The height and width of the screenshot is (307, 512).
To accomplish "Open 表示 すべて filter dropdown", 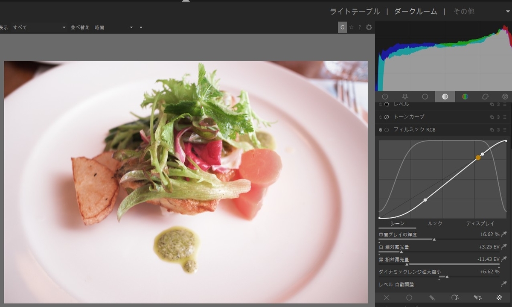I will point(39,27).
